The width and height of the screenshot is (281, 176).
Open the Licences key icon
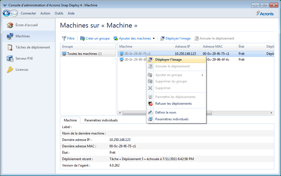(10, 70)
